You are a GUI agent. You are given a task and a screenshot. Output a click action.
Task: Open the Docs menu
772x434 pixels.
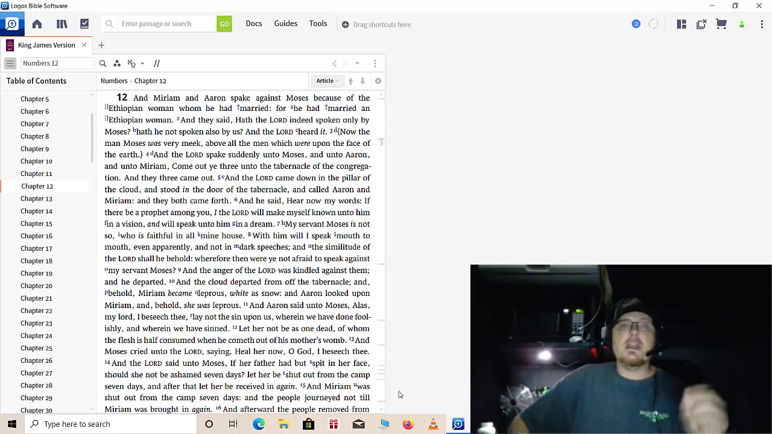(254, 24)
